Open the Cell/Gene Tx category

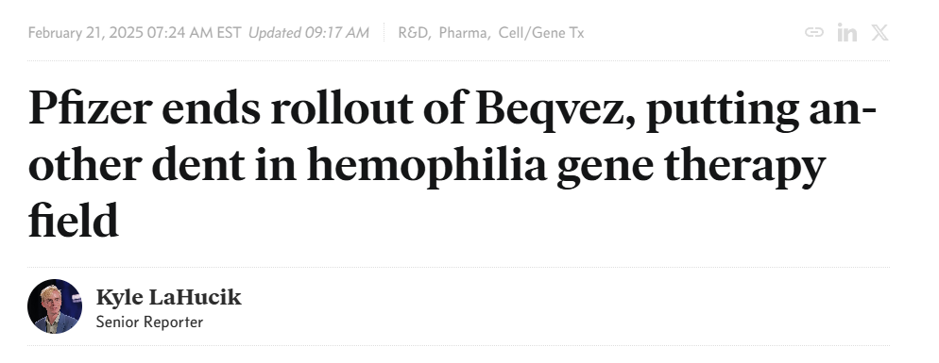(x=541, y=33)
